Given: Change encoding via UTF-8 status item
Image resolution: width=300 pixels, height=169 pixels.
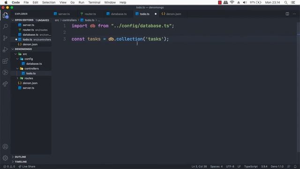Looking at the screenshot, I should pyautogui.click(x=230, y=167).
